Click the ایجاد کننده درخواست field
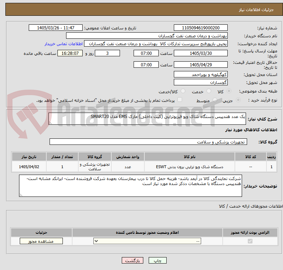 (156, 44)
